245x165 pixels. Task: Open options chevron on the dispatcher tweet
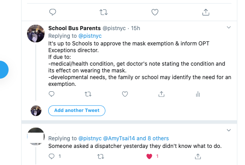[229, 130]
